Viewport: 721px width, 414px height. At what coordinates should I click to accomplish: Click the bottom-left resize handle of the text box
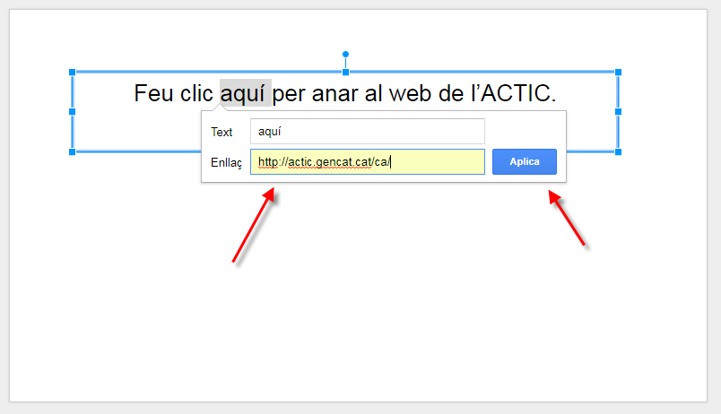tap(73, 152)
